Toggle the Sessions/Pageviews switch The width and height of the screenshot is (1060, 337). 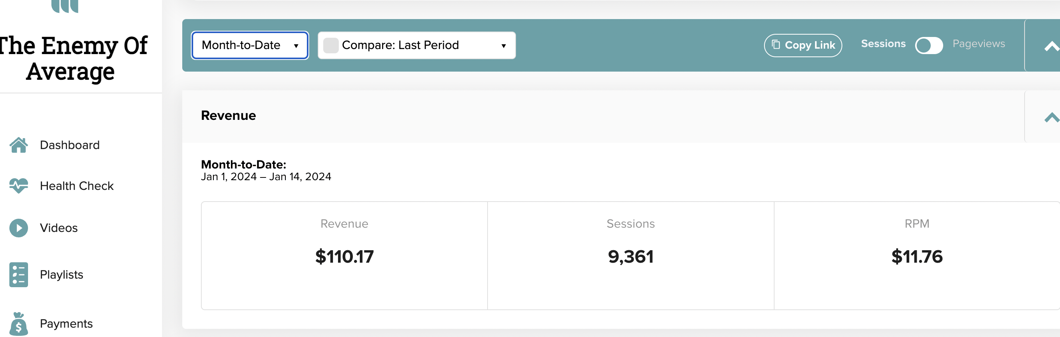(x=929, y=45)
